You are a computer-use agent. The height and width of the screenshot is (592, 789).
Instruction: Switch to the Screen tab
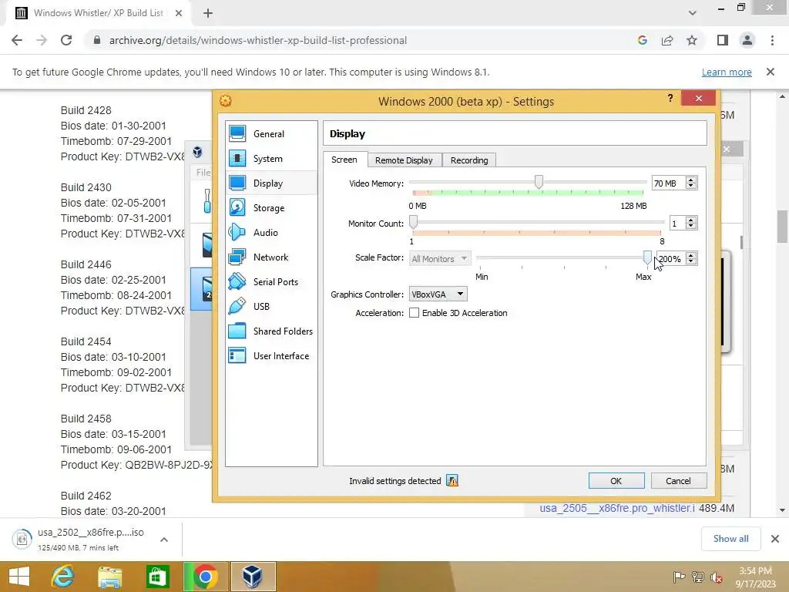pos(344,160)
